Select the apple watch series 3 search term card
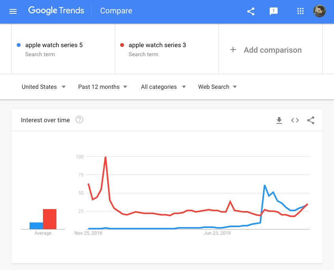The width and height of the screenshot is (334, 270). (166, 49)
